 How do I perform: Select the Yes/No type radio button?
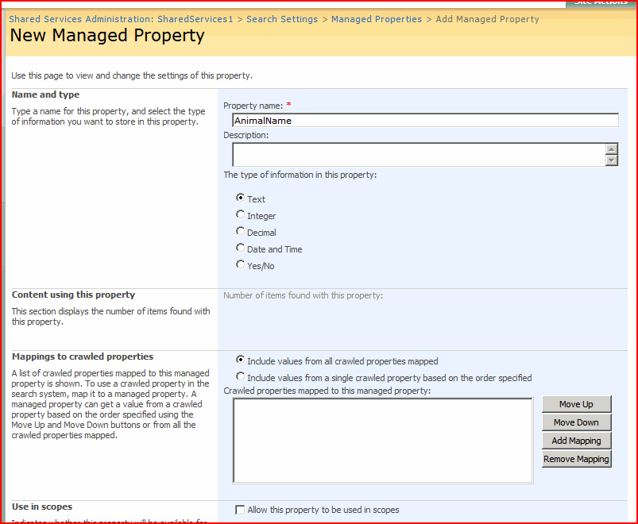coord(241,265)
